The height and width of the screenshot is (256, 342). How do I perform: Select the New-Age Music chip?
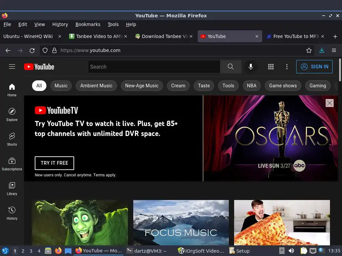click(x=142, y=86)
